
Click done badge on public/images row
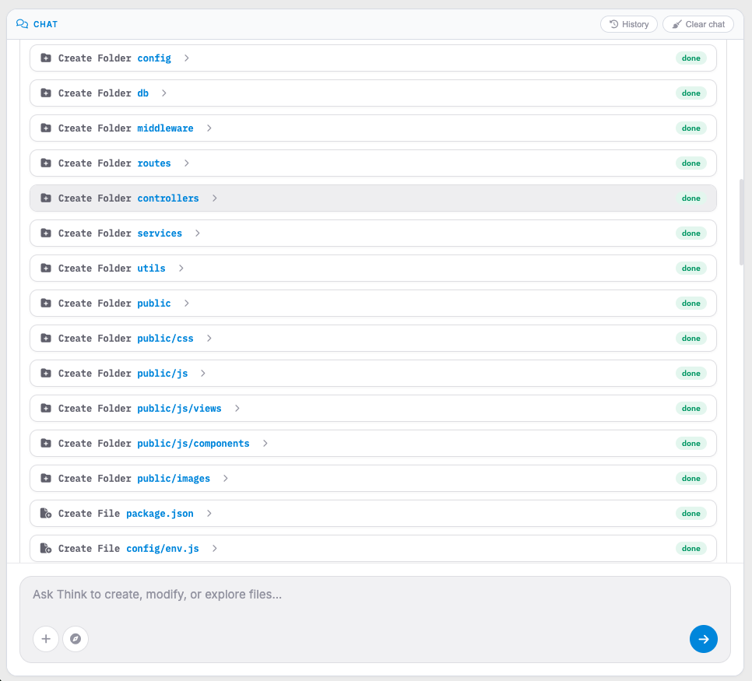click(691, 478)
